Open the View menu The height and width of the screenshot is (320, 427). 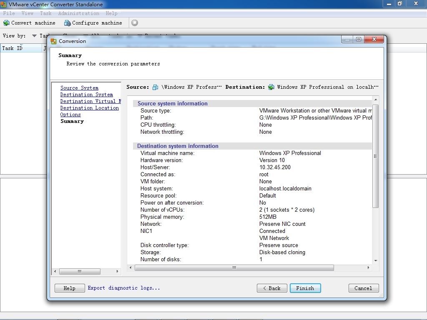[x=27, y=13]
